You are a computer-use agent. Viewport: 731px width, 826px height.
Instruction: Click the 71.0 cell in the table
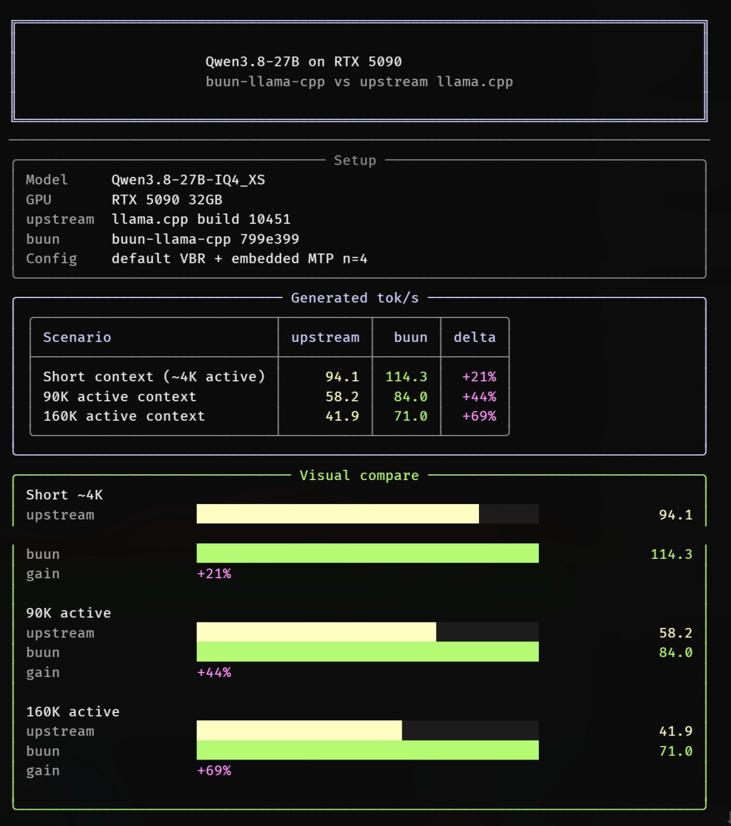(411, 416)
